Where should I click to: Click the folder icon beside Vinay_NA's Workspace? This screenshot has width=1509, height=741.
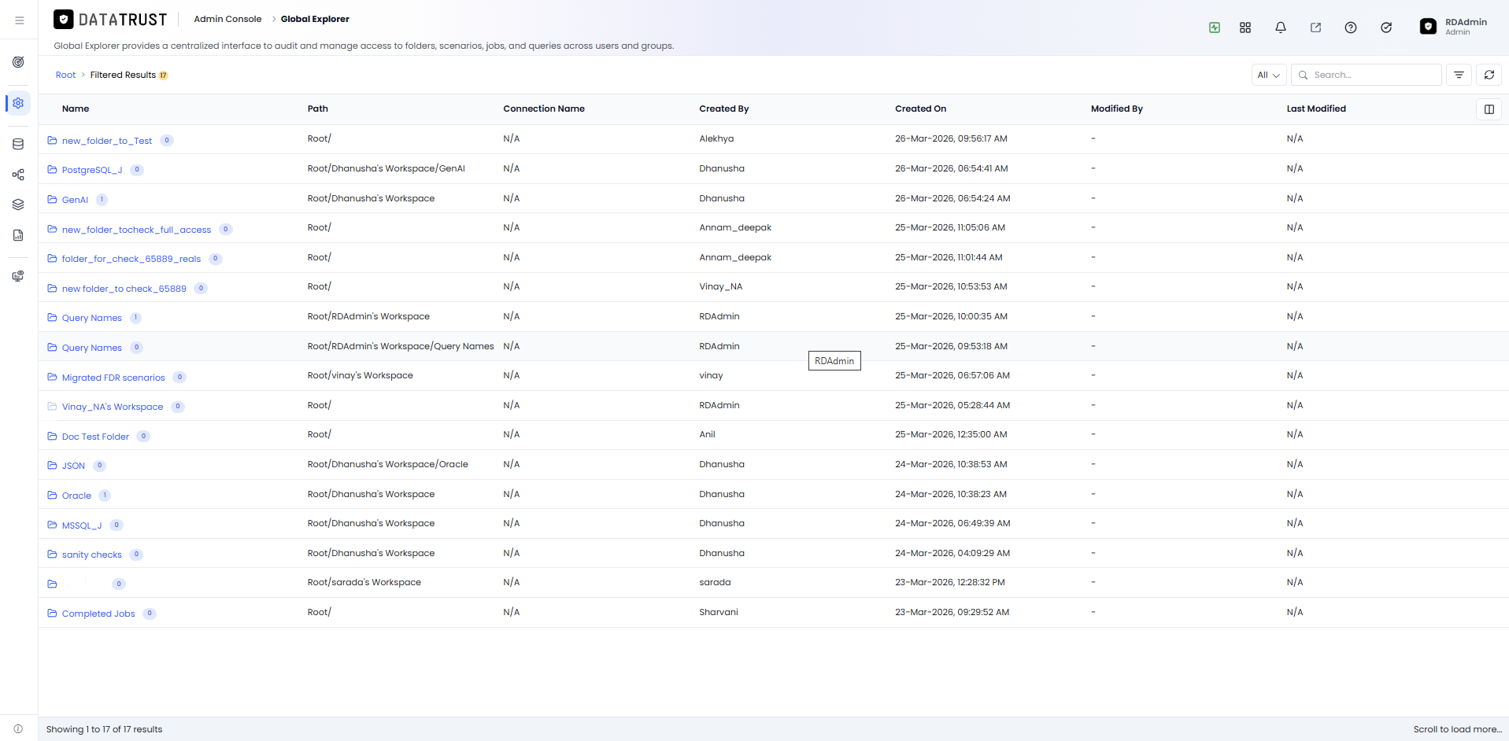coord(52,407)
